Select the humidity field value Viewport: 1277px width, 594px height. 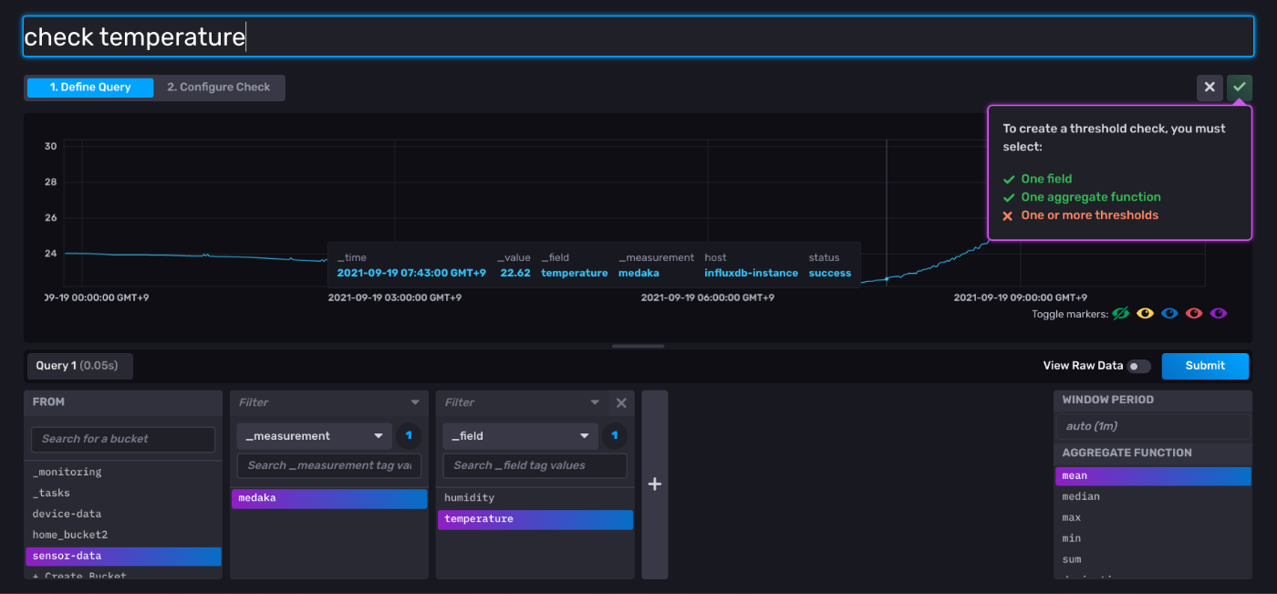coord(535,498)
